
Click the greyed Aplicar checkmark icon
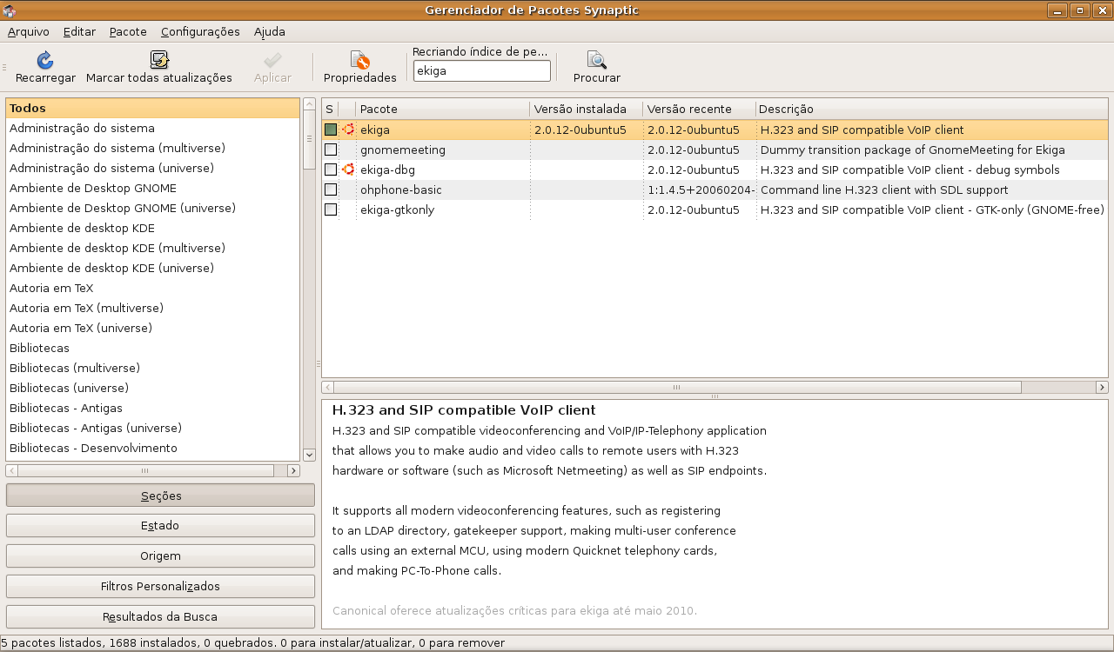(272, 60)
